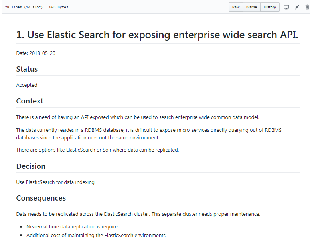Image resolution: width=310 pixels, height=246 pixels.
Task: Click the main Elastic Search title heading
Action: 157,35
